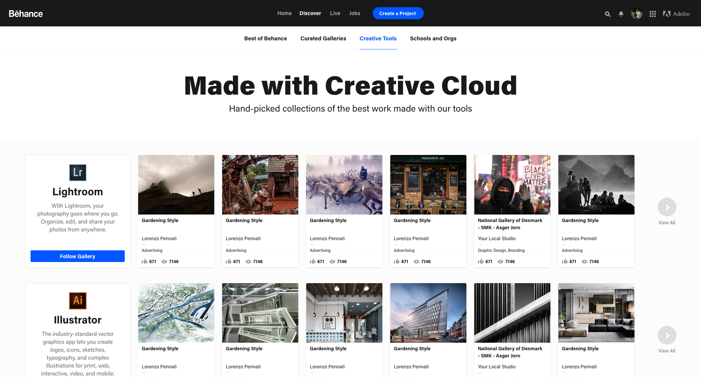Screen dimensions: 701x377
Task: Open Your Local Studio in Lightroom row
Action: pyautogui.click(x=497, y=239)
